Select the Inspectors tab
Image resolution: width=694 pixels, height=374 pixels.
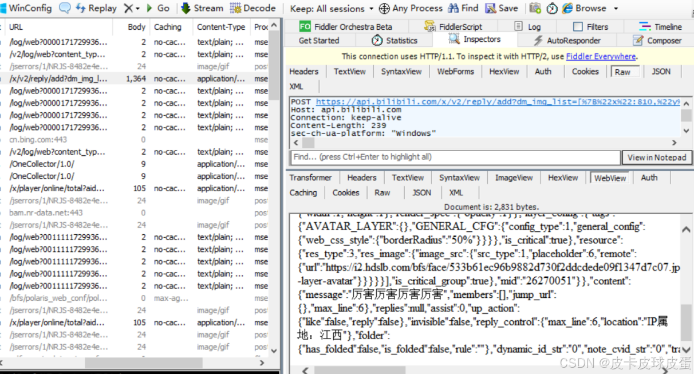(475, 40)
